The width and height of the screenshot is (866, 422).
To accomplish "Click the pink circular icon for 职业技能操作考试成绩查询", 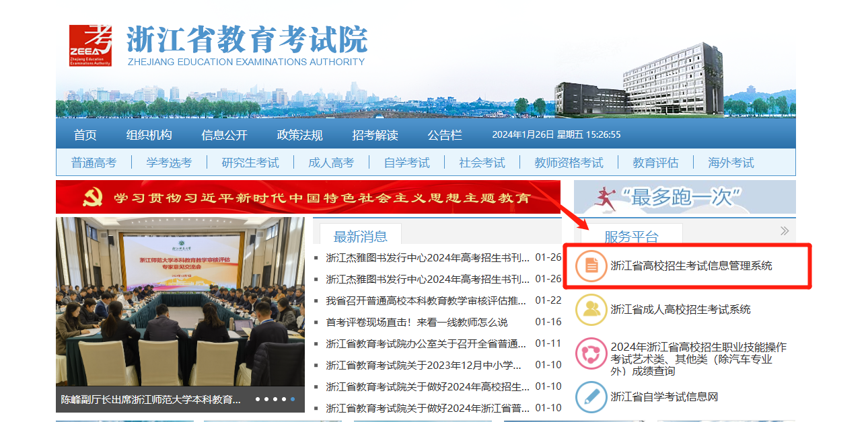I will (591, 353).
